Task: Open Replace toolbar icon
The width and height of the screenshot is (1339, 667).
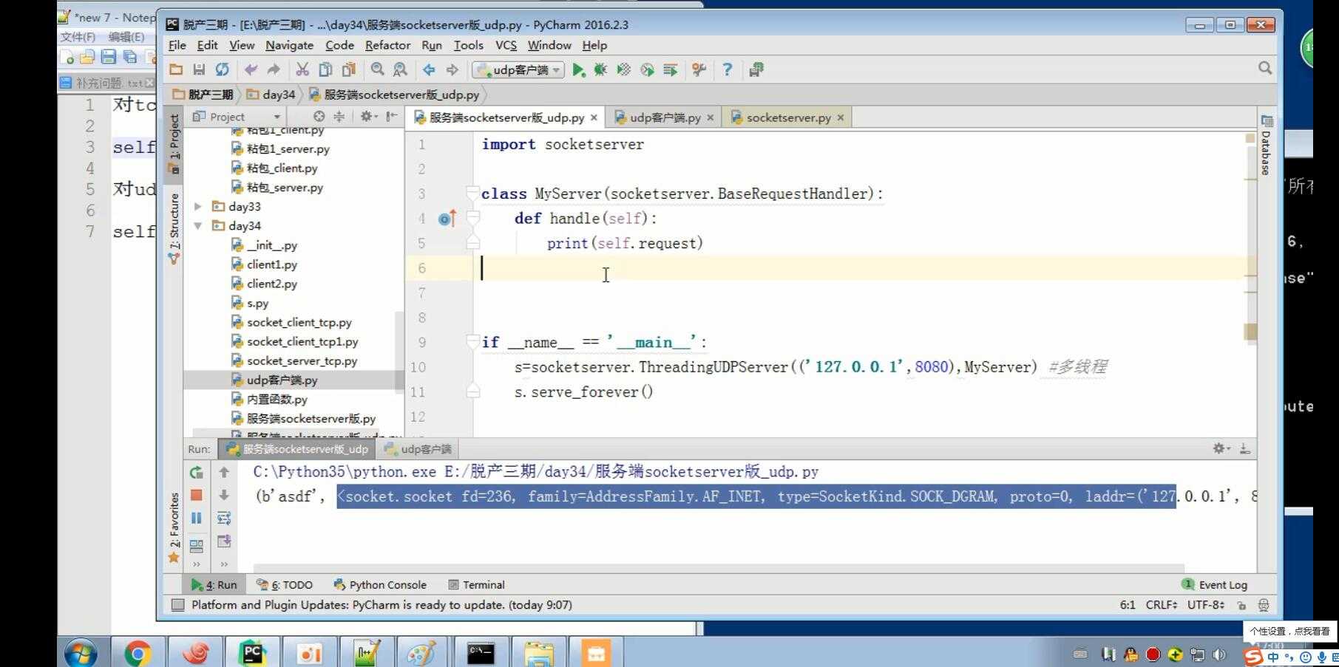Action: pos(400,69)
